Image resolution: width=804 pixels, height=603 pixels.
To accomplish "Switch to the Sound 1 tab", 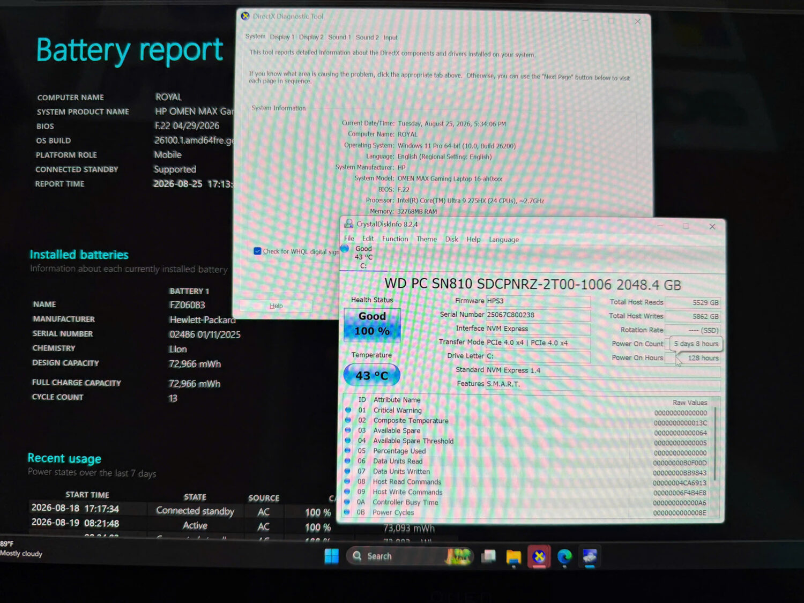I will click(339, 37).
